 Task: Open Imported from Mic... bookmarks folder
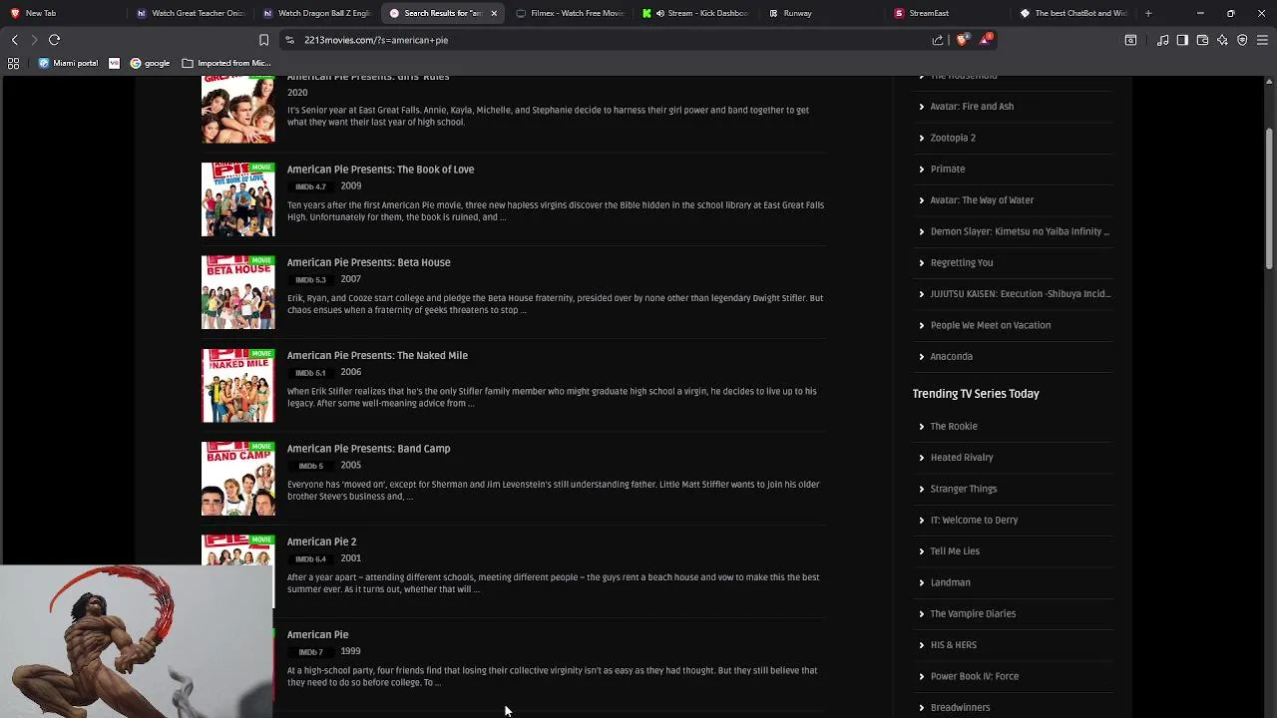pyautogui.click(x=226, y=63)
